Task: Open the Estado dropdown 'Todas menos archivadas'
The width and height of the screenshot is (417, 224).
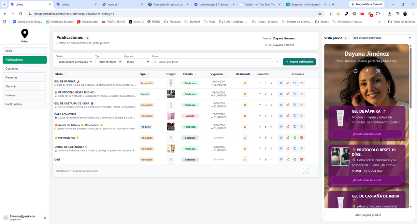Action: [x=74, y=62]
